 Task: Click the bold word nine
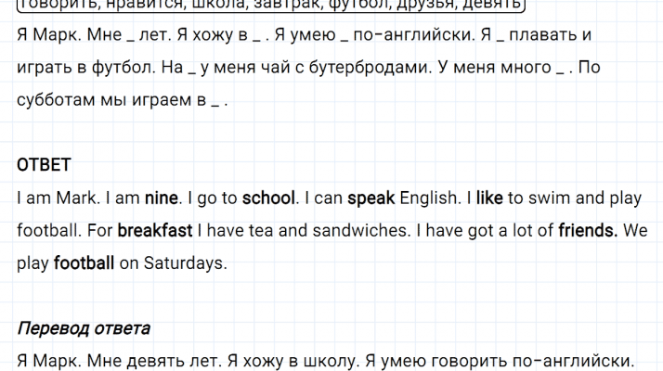(161, 198)
